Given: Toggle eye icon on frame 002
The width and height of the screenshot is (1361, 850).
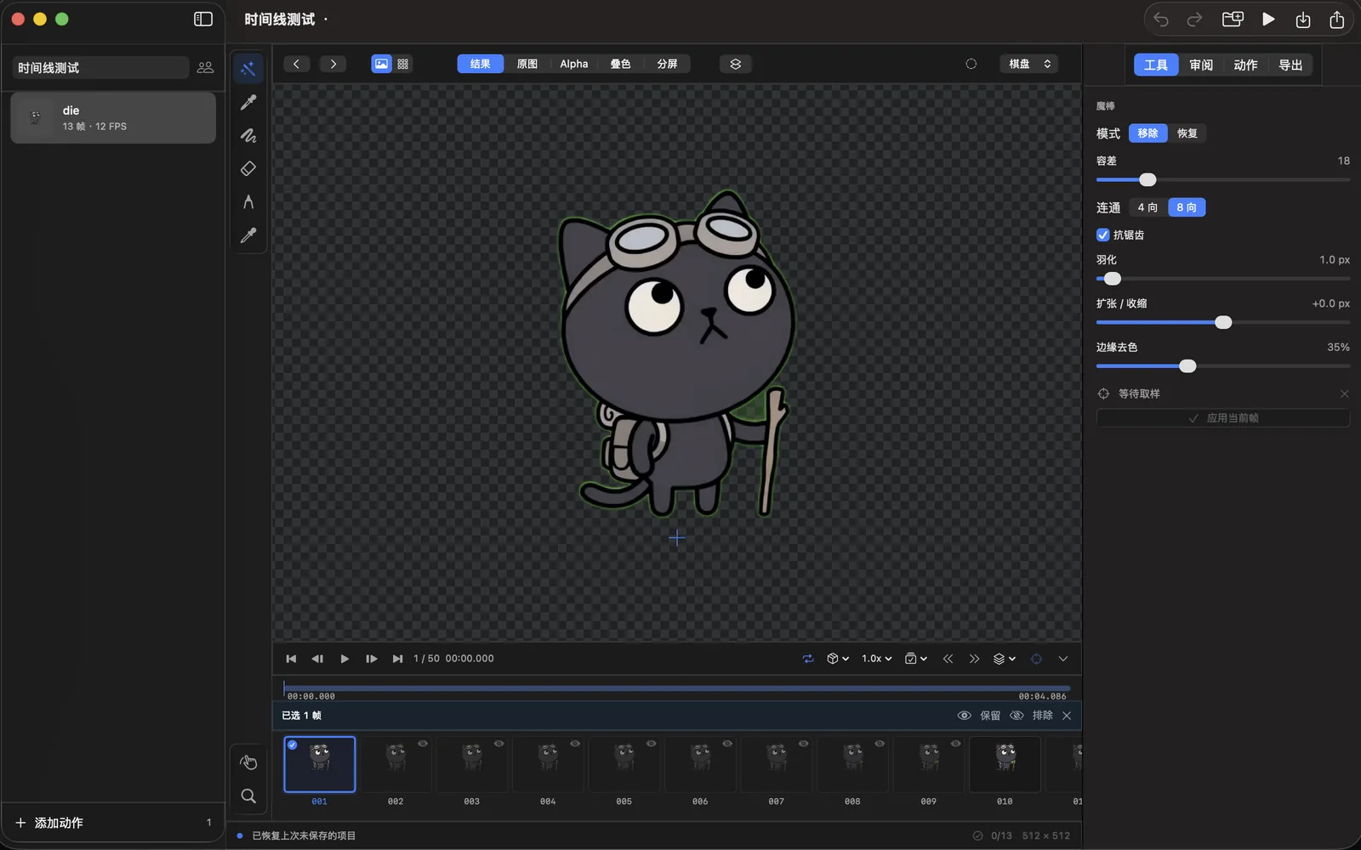Looking at the screenshot, I should click(x=423, y=744).
